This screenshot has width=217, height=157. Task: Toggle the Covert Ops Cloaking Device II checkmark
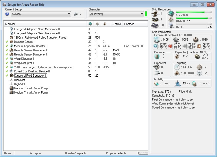7,71
